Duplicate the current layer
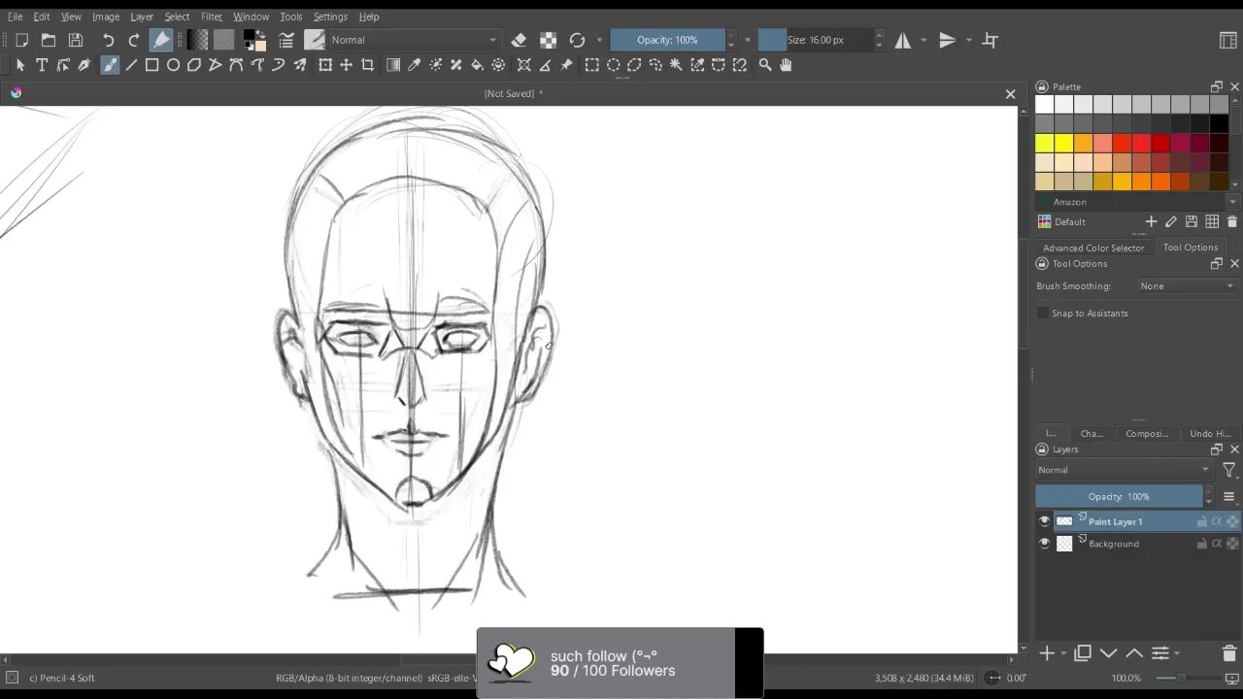The width and height of the screenshot is (1243, 699). pyautogui.click(x=1083, y=653)
